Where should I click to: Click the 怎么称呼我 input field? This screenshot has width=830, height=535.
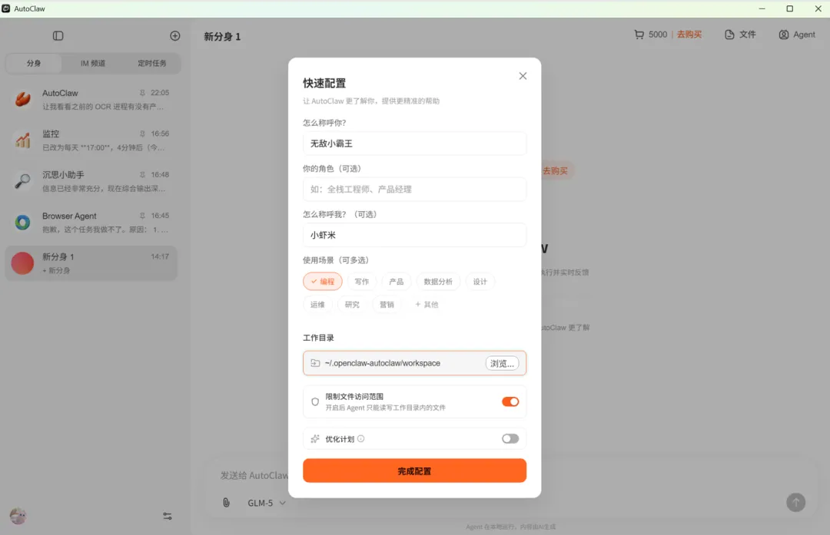(x=414, y=235)
